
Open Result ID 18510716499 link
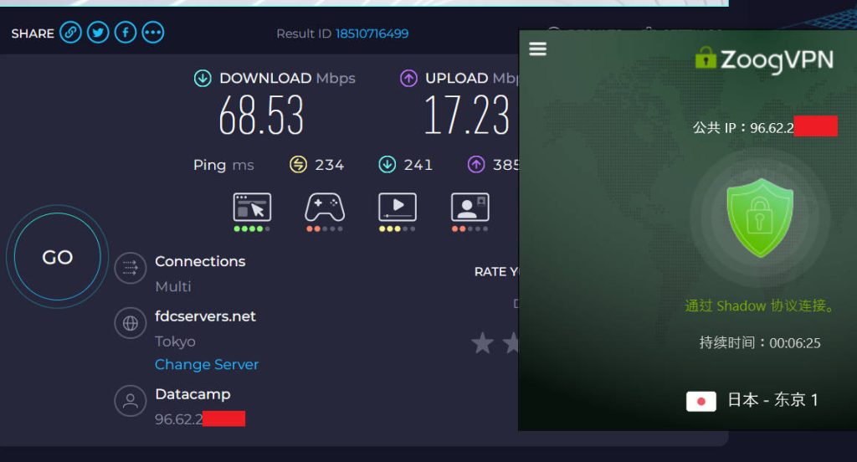372,33
